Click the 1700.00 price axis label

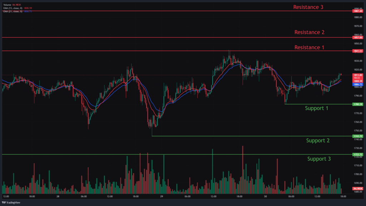click(x=358, y=174)
